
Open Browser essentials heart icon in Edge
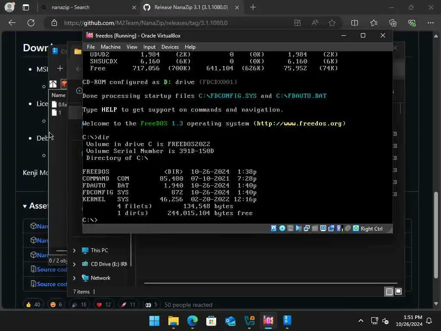[412, 23]
